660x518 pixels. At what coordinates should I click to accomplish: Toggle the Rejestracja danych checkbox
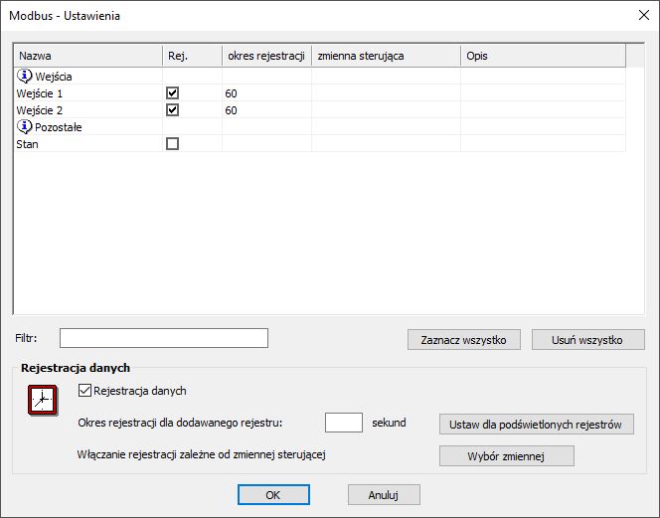coord(84,391)
